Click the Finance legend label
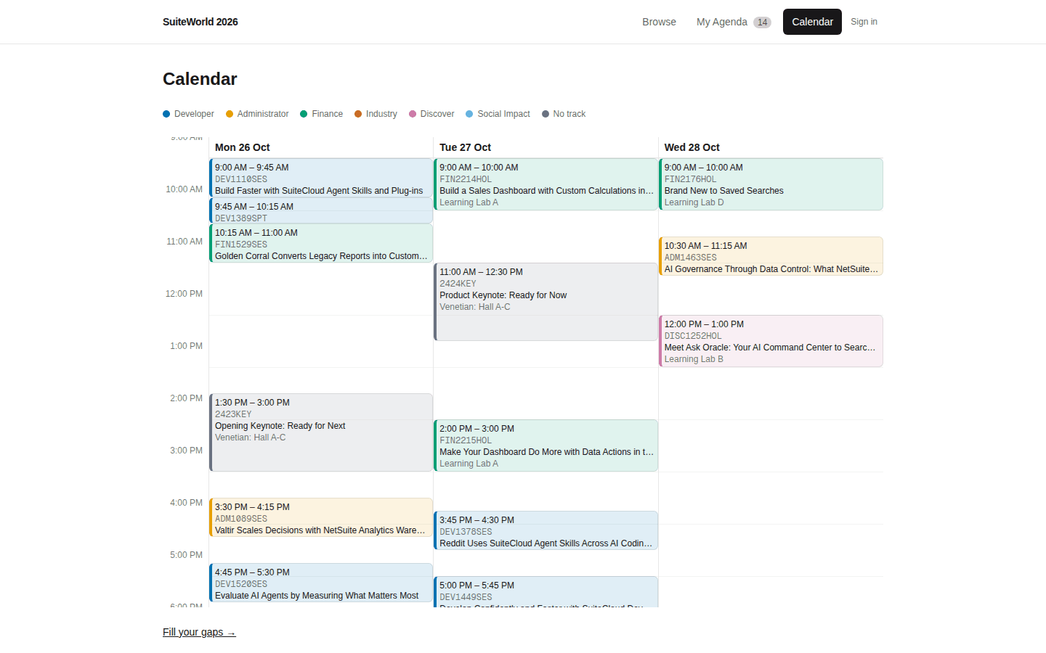Viewport: 1046px width, 653px height. [x=327, y=114]
